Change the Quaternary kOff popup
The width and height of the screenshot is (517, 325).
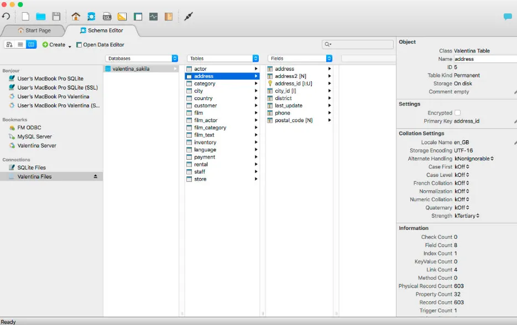coord(462,208)
